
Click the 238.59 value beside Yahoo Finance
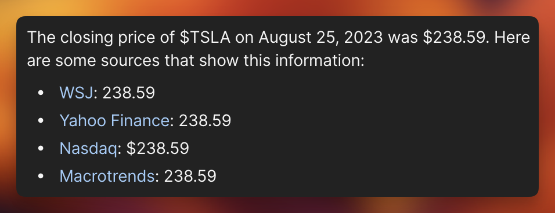click(x=205, y=120)
